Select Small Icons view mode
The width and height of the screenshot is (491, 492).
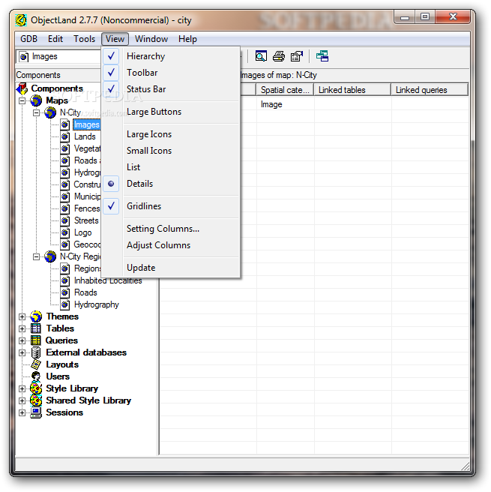pos(171,151)
